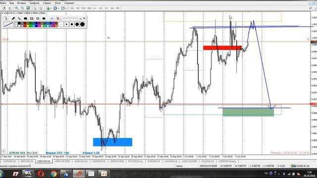Viewport: 317px width, 178px height.
Task: Select the filled ellipse drawing tool
Action: [x=44, y=18]
